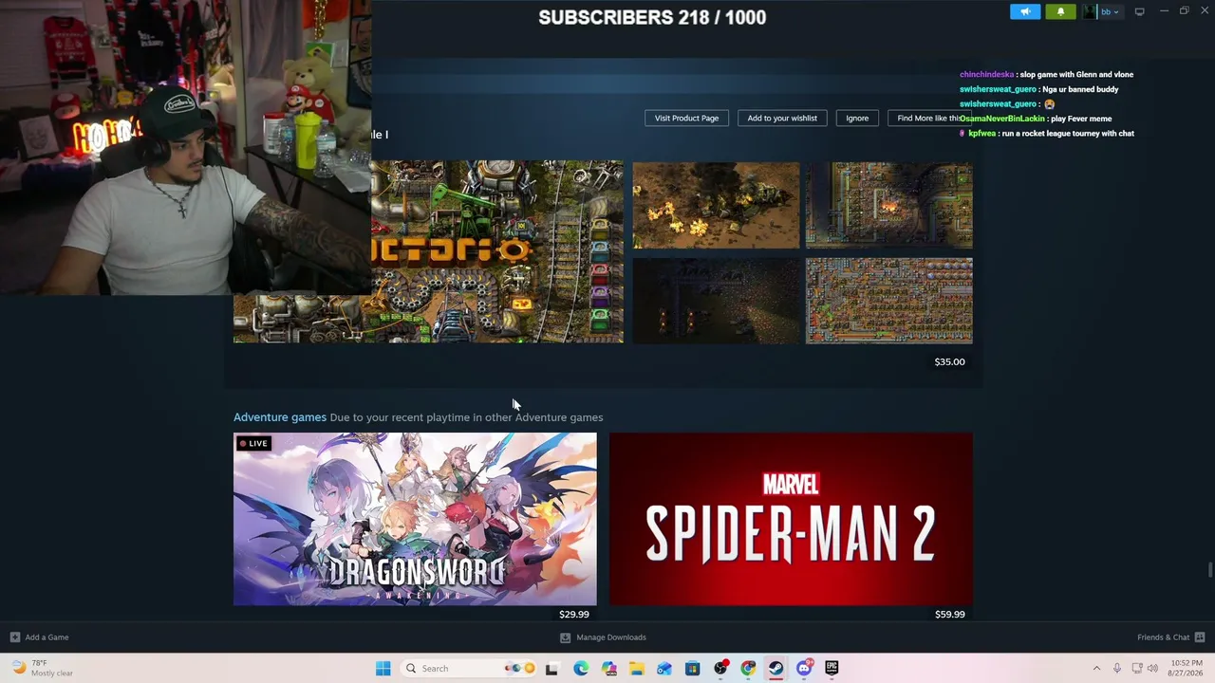Screen dimensions: 1215x683
Task: Click the Add a Game label
Action: click(x=47, y=637)
